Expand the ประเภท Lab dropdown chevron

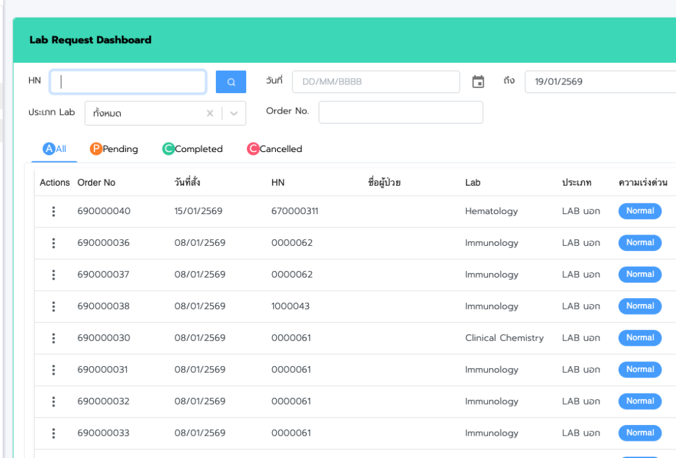pyautogui.click(x=234, y=113)
